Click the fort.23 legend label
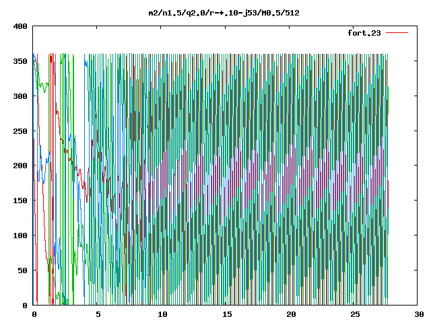 pos(364,33)
